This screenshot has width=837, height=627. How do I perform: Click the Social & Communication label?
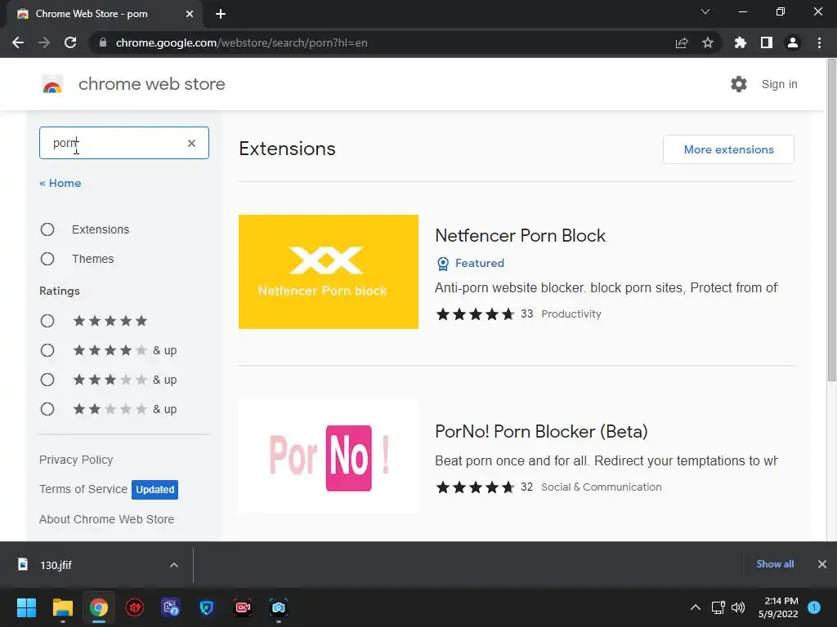[601, 487]
